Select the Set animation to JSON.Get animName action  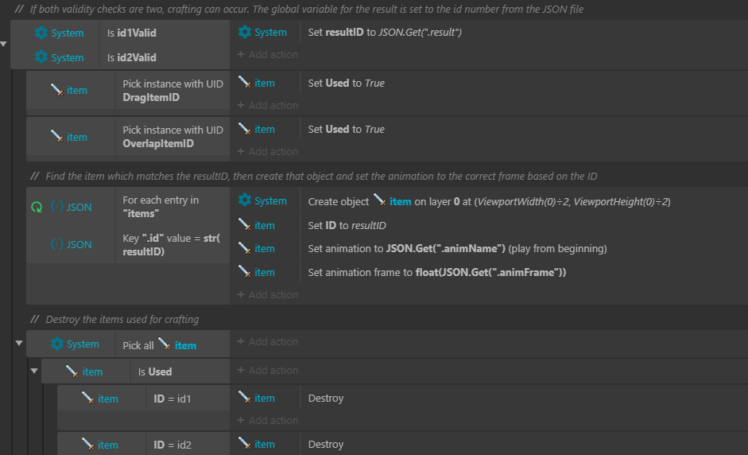pos(457,248)
